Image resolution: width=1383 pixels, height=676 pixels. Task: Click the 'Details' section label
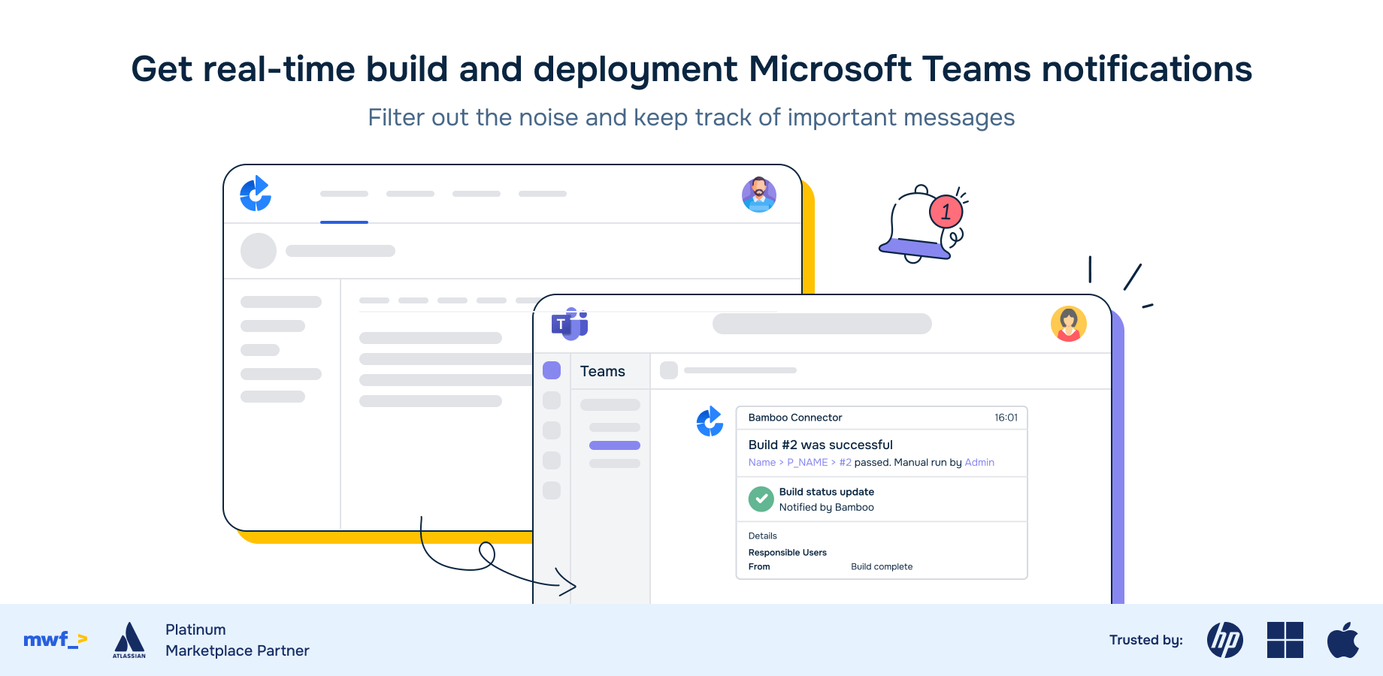click(x=763, y=536)
